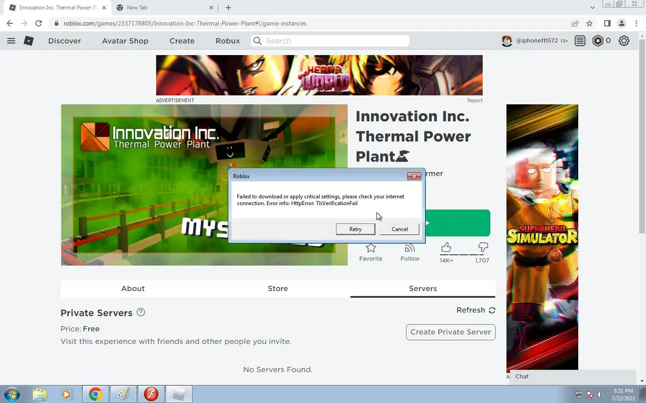Open the Private Servers help icon

pos(141,312)
